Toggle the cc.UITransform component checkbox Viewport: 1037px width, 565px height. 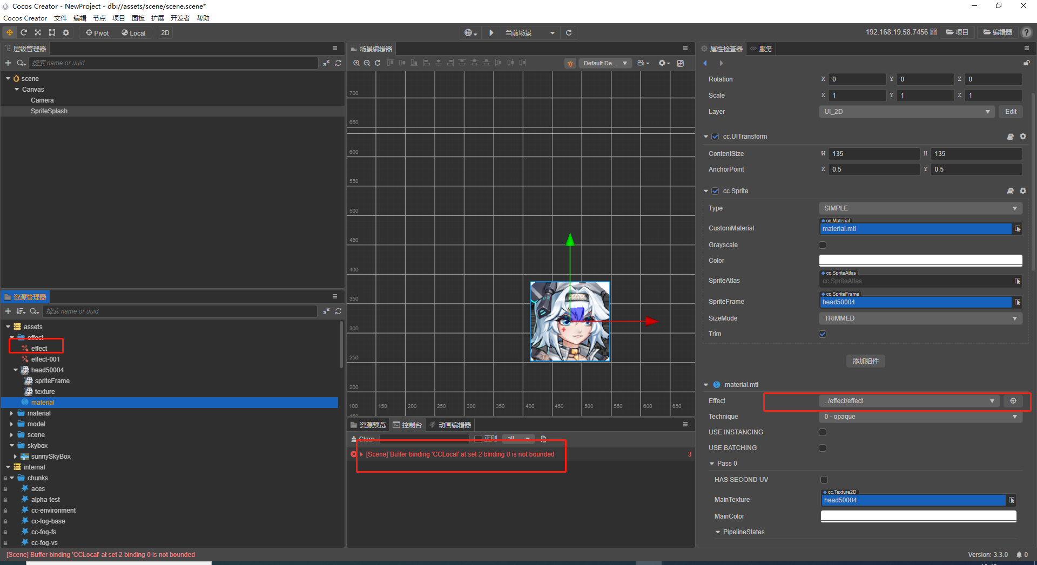point(715,137)
